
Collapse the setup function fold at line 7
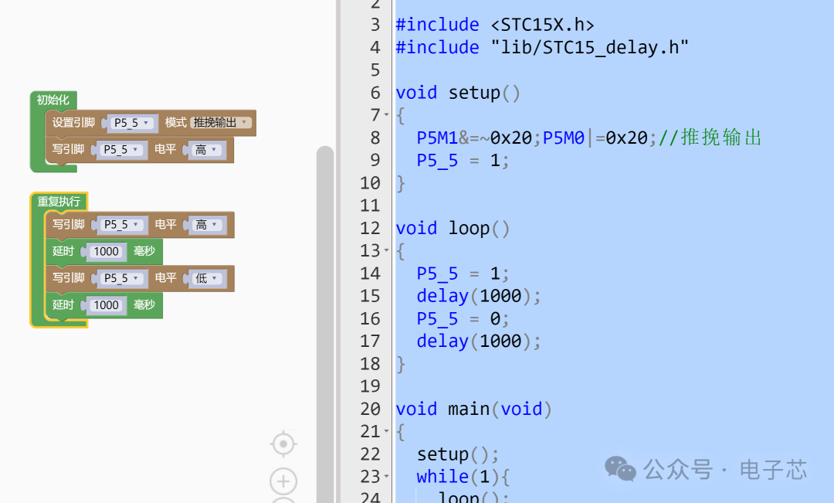[x=387, y=115]
